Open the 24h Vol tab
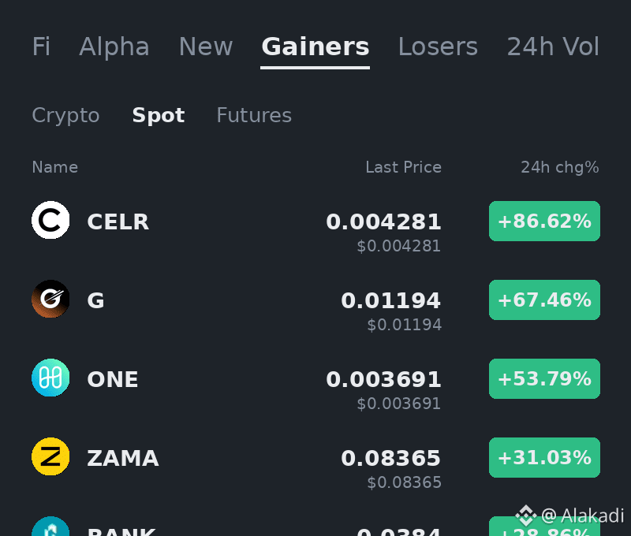This screenshot has width=631, height=536. pyautogui.click(x=553, y=47)
